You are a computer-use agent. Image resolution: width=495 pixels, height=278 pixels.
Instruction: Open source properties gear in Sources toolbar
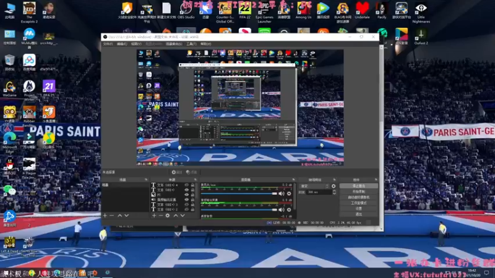[x=168, y=216]
